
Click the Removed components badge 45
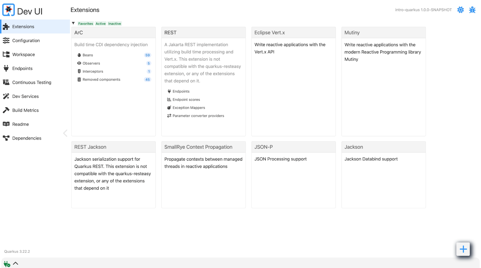(148, 79)
